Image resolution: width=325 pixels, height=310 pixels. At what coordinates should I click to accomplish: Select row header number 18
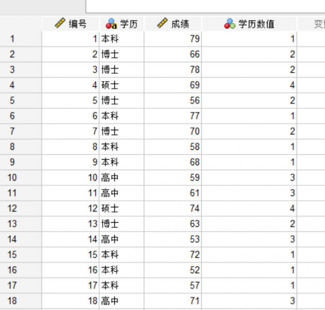(21, 301)
